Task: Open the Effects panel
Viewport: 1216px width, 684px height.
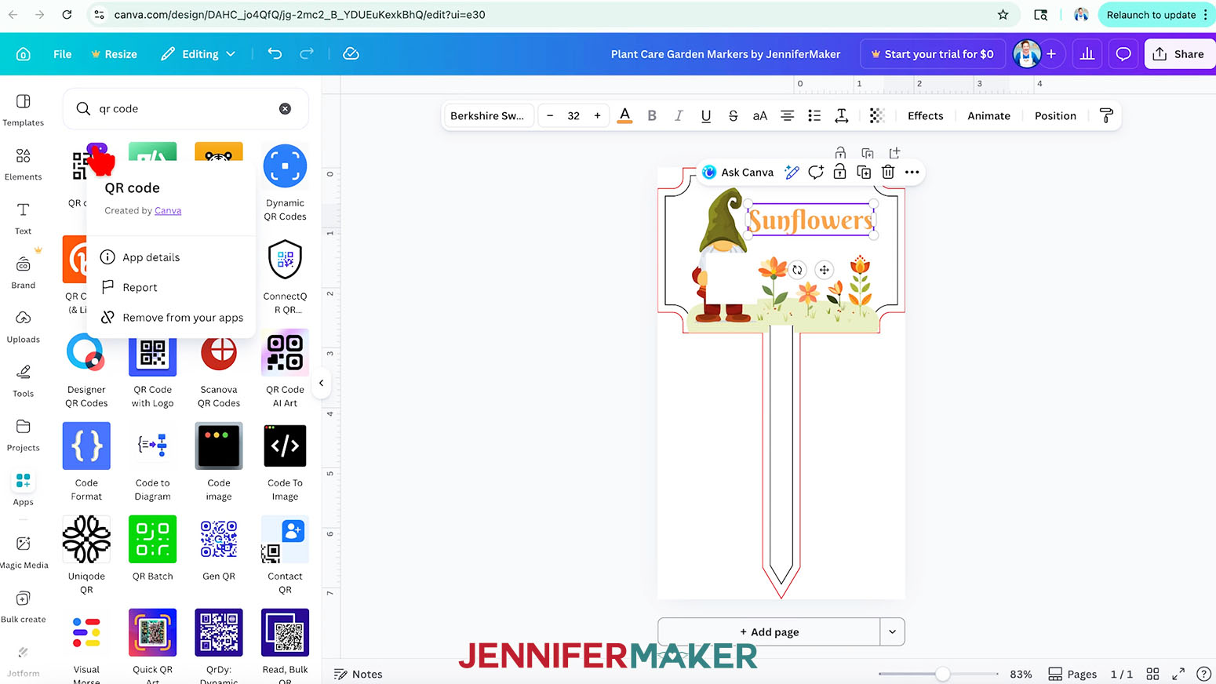Action: (926, 115)
